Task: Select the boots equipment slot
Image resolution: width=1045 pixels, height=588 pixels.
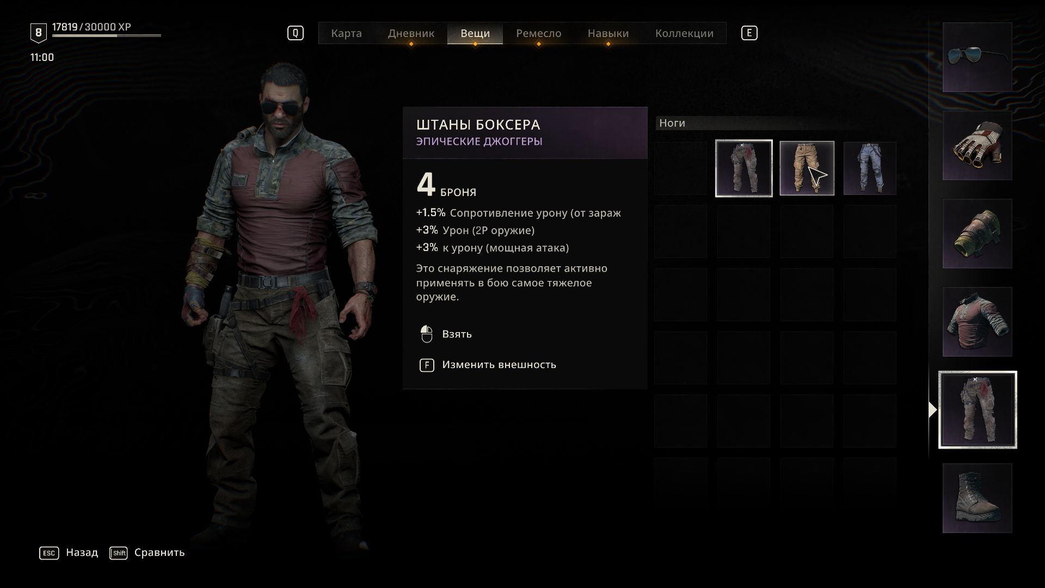Action: point(977,498)
